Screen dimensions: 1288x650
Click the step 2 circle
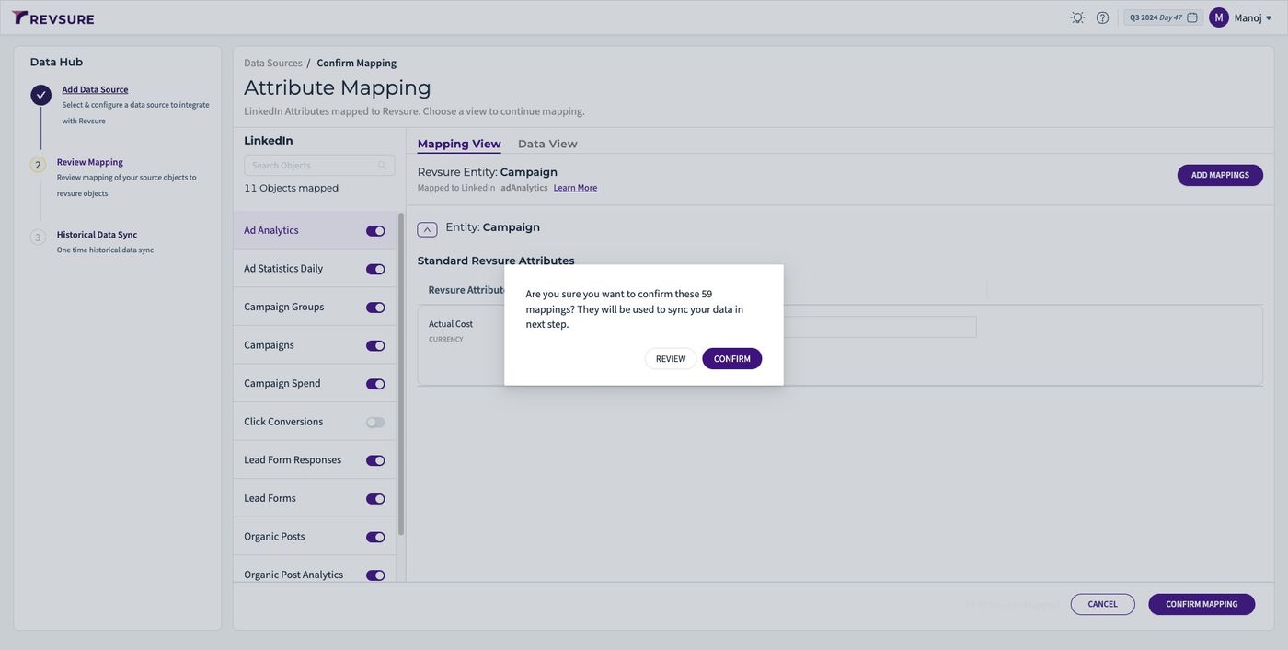38,165
